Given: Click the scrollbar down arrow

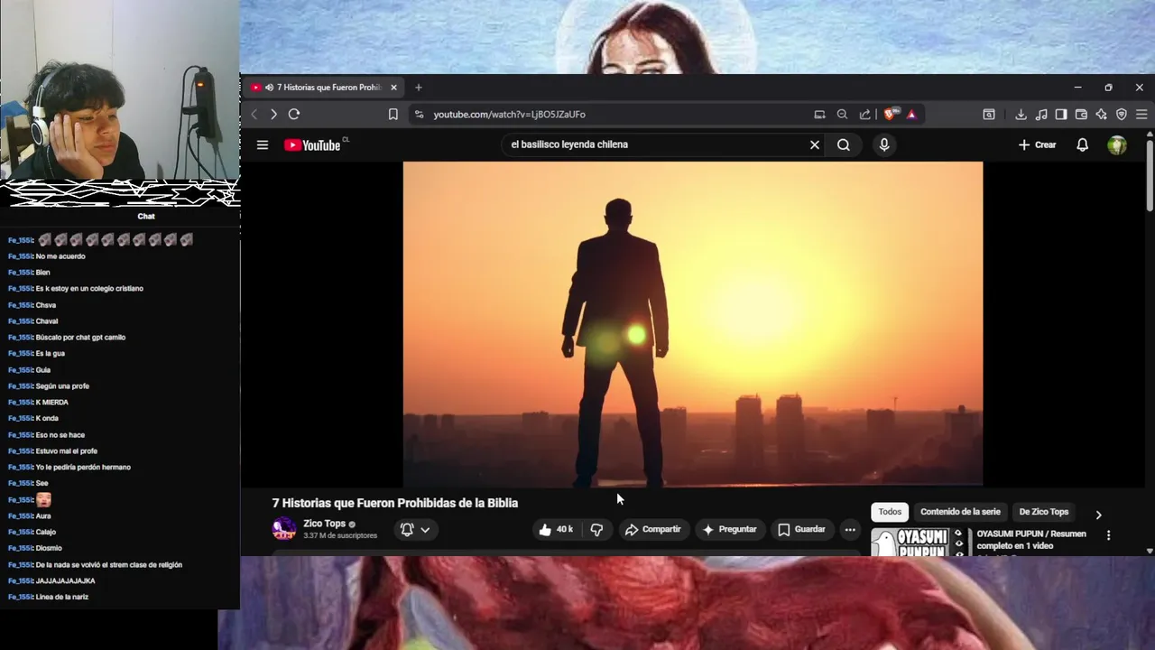Looking at the screenshot, I should [x=1150, y=551].
